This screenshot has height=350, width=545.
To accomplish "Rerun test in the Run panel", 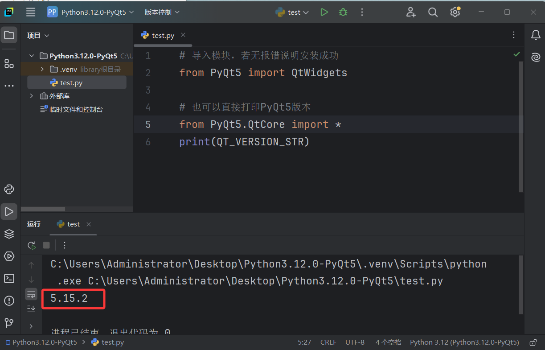I will pos(32,245).
